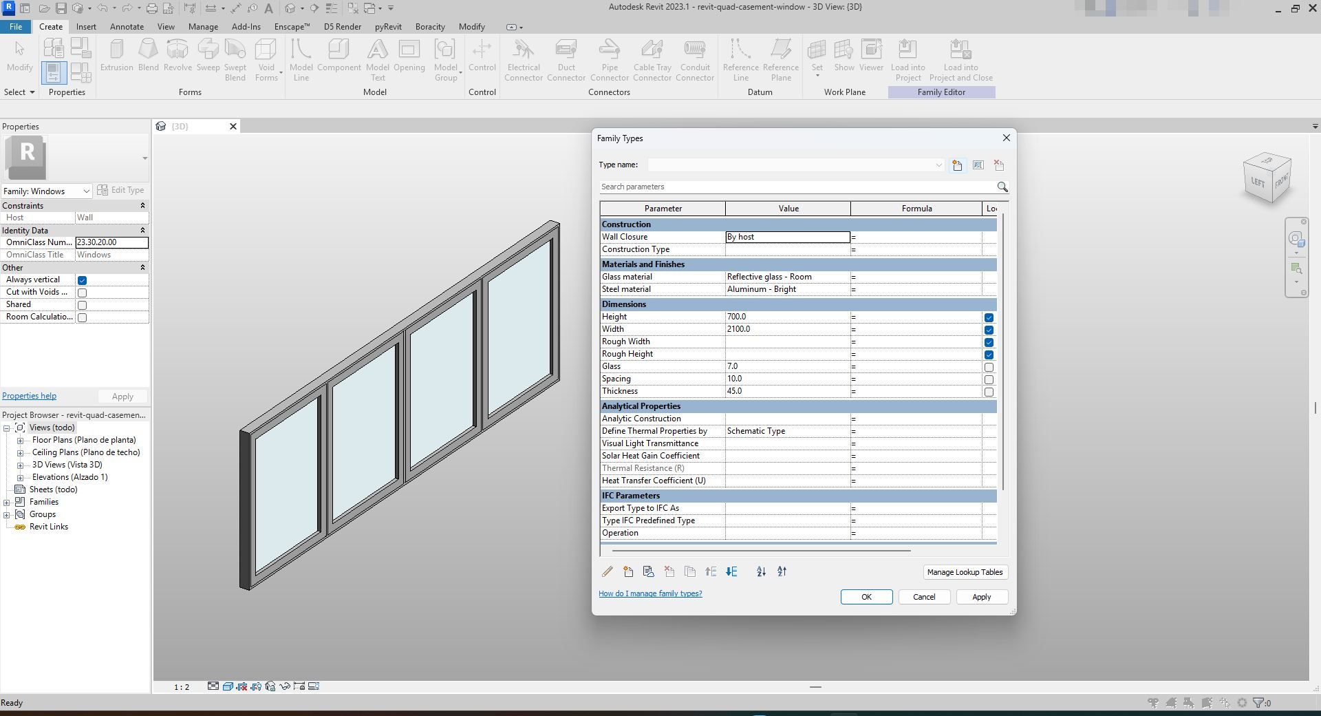Click the Save icon in quick access toolbar

tap(61, 8)
